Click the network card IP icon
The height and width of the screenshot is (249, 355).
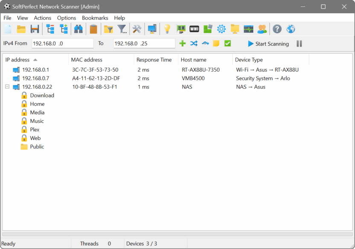click(181, 29)
